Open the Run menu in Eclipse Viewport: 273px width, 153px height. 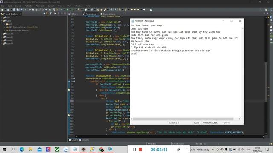pyautogui.click(x=69, y=6)
